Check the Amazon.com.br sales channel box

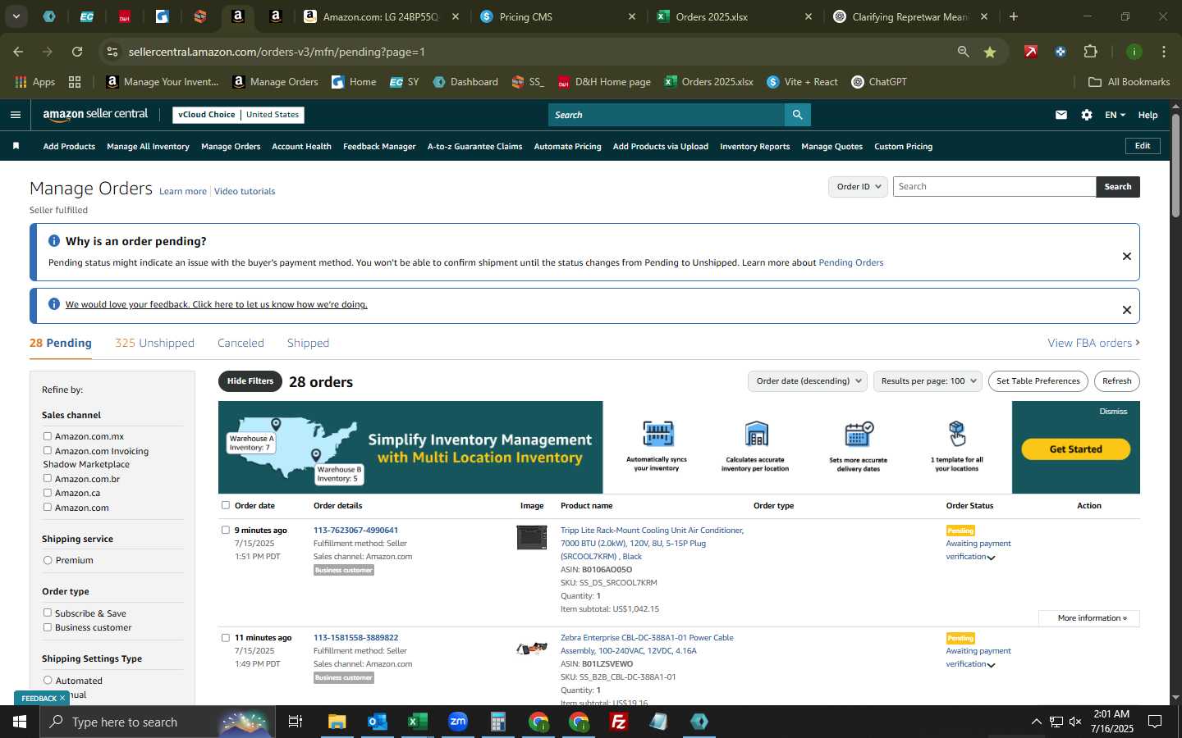click(x=48, y=478)
